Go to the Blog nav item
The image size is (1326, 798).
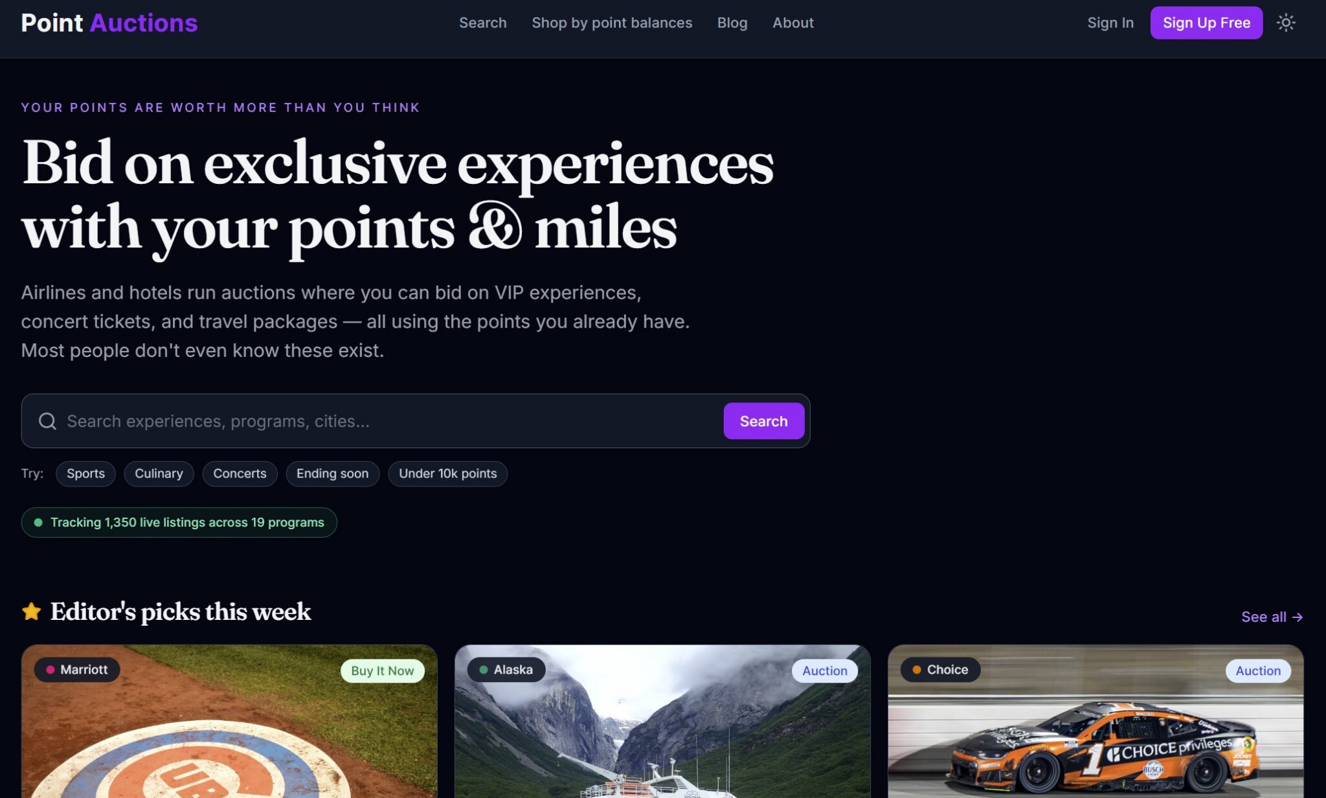click(x=732, y=23)
